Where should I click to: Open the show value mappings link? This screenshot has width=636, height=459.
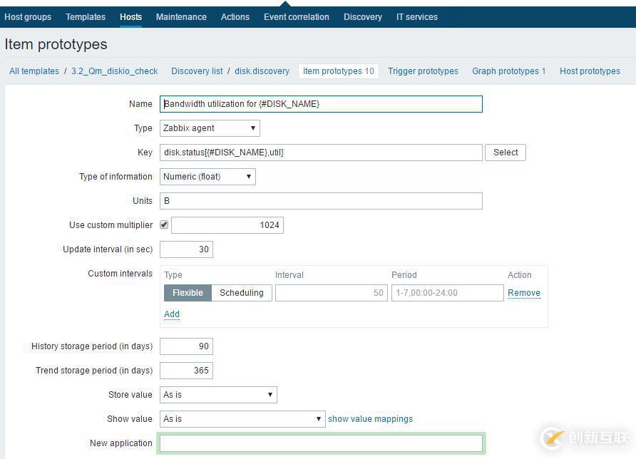pos(370,419)
